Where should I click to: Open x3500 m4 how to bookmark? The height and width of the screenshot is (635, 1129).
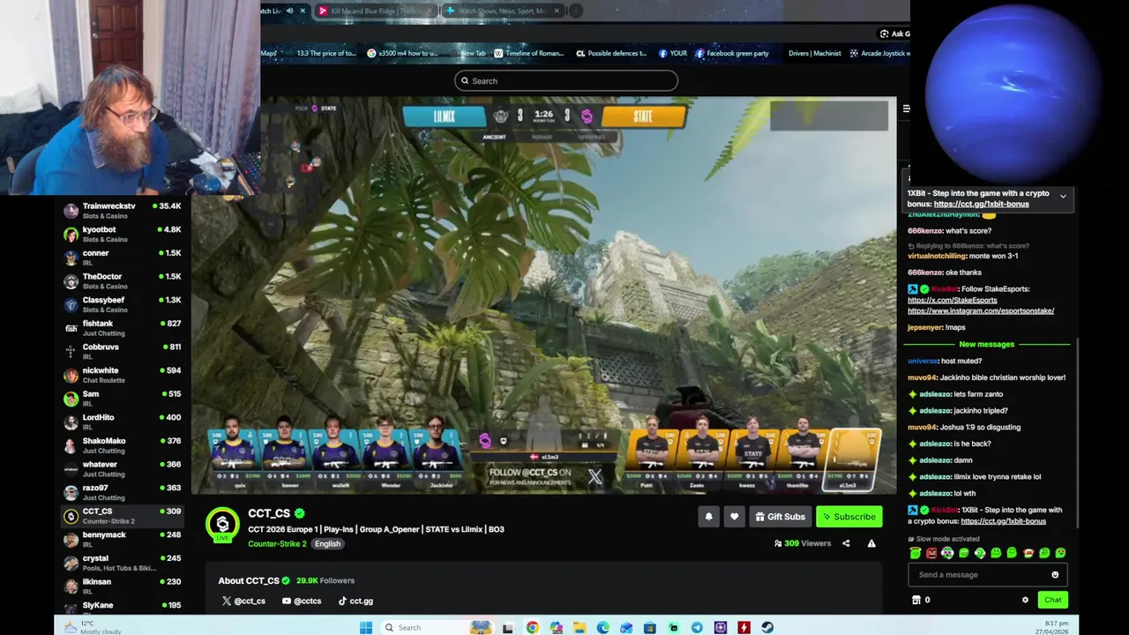click(x=401, y=53)
